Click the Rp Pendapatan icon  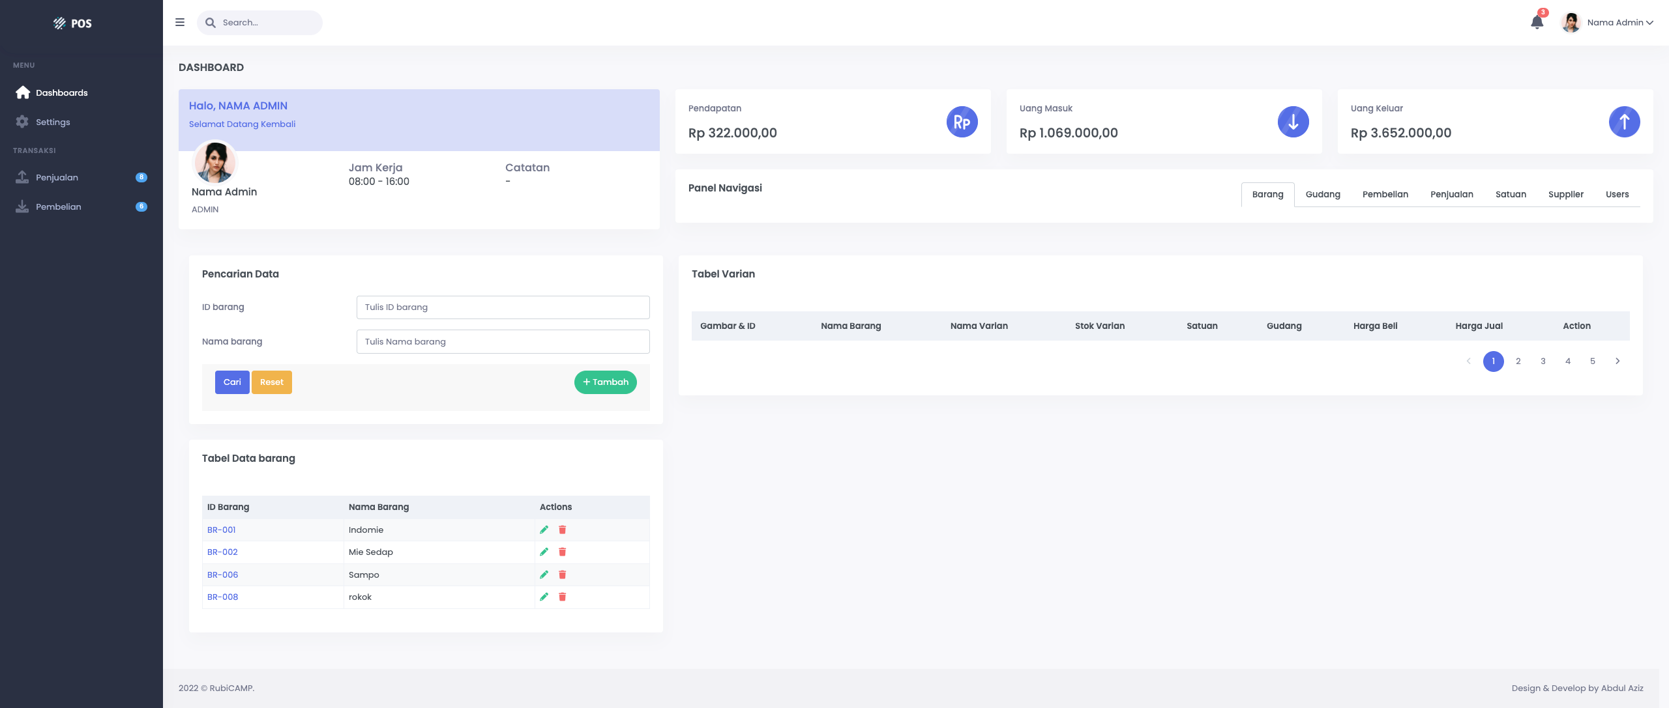[962, 121]
